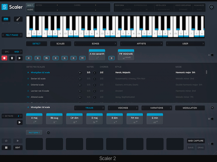Click the SAVE button
The height and width of the screenshot is (162, 217).
click(191, 148)
